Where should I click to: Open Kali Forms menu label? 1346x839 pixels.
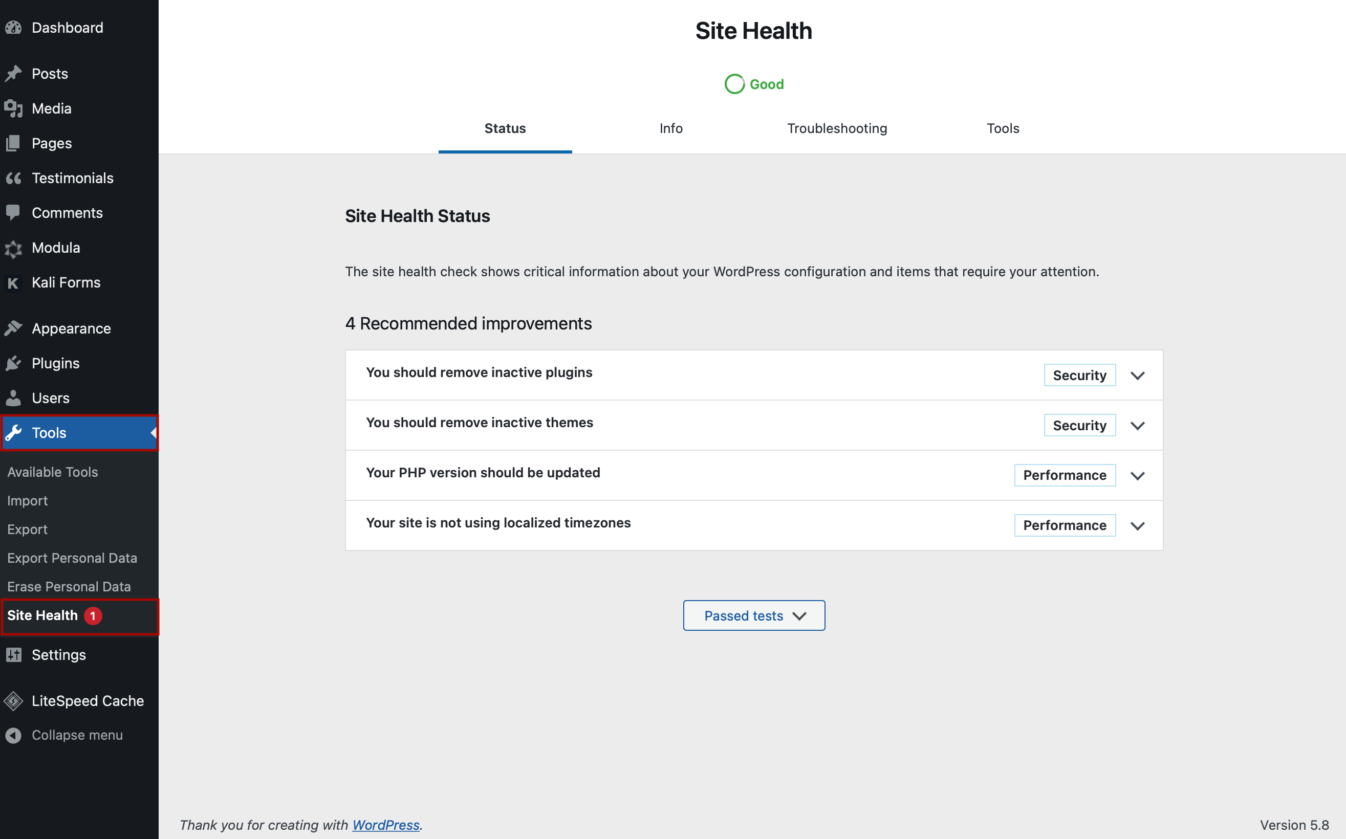coord(66,283)
